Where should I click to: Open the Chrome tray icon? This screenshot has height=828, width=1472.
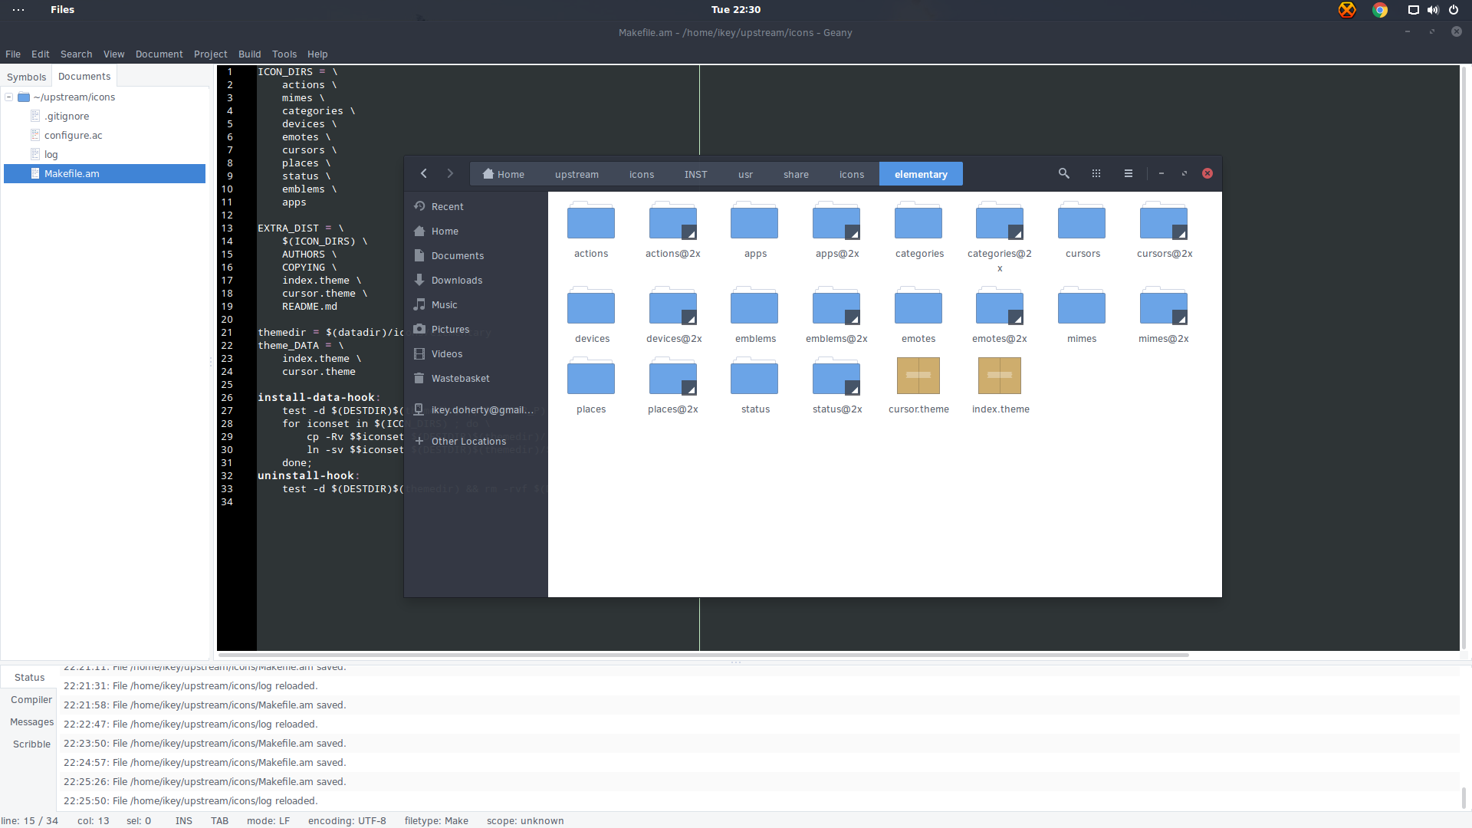1380,10
